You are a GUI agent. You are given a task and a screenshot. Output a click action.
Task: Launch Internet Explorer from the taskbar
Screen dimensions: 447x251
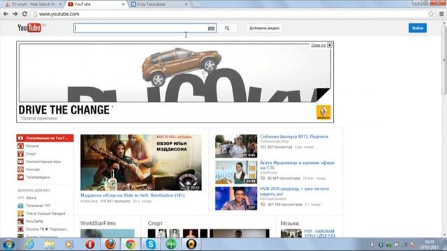coord(29,245)
